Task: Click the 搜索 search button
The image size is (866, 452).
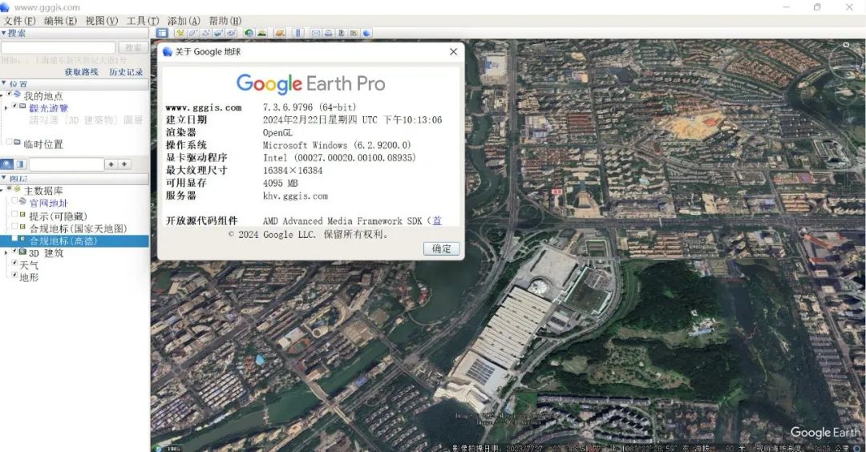Action: coord(133,47)
